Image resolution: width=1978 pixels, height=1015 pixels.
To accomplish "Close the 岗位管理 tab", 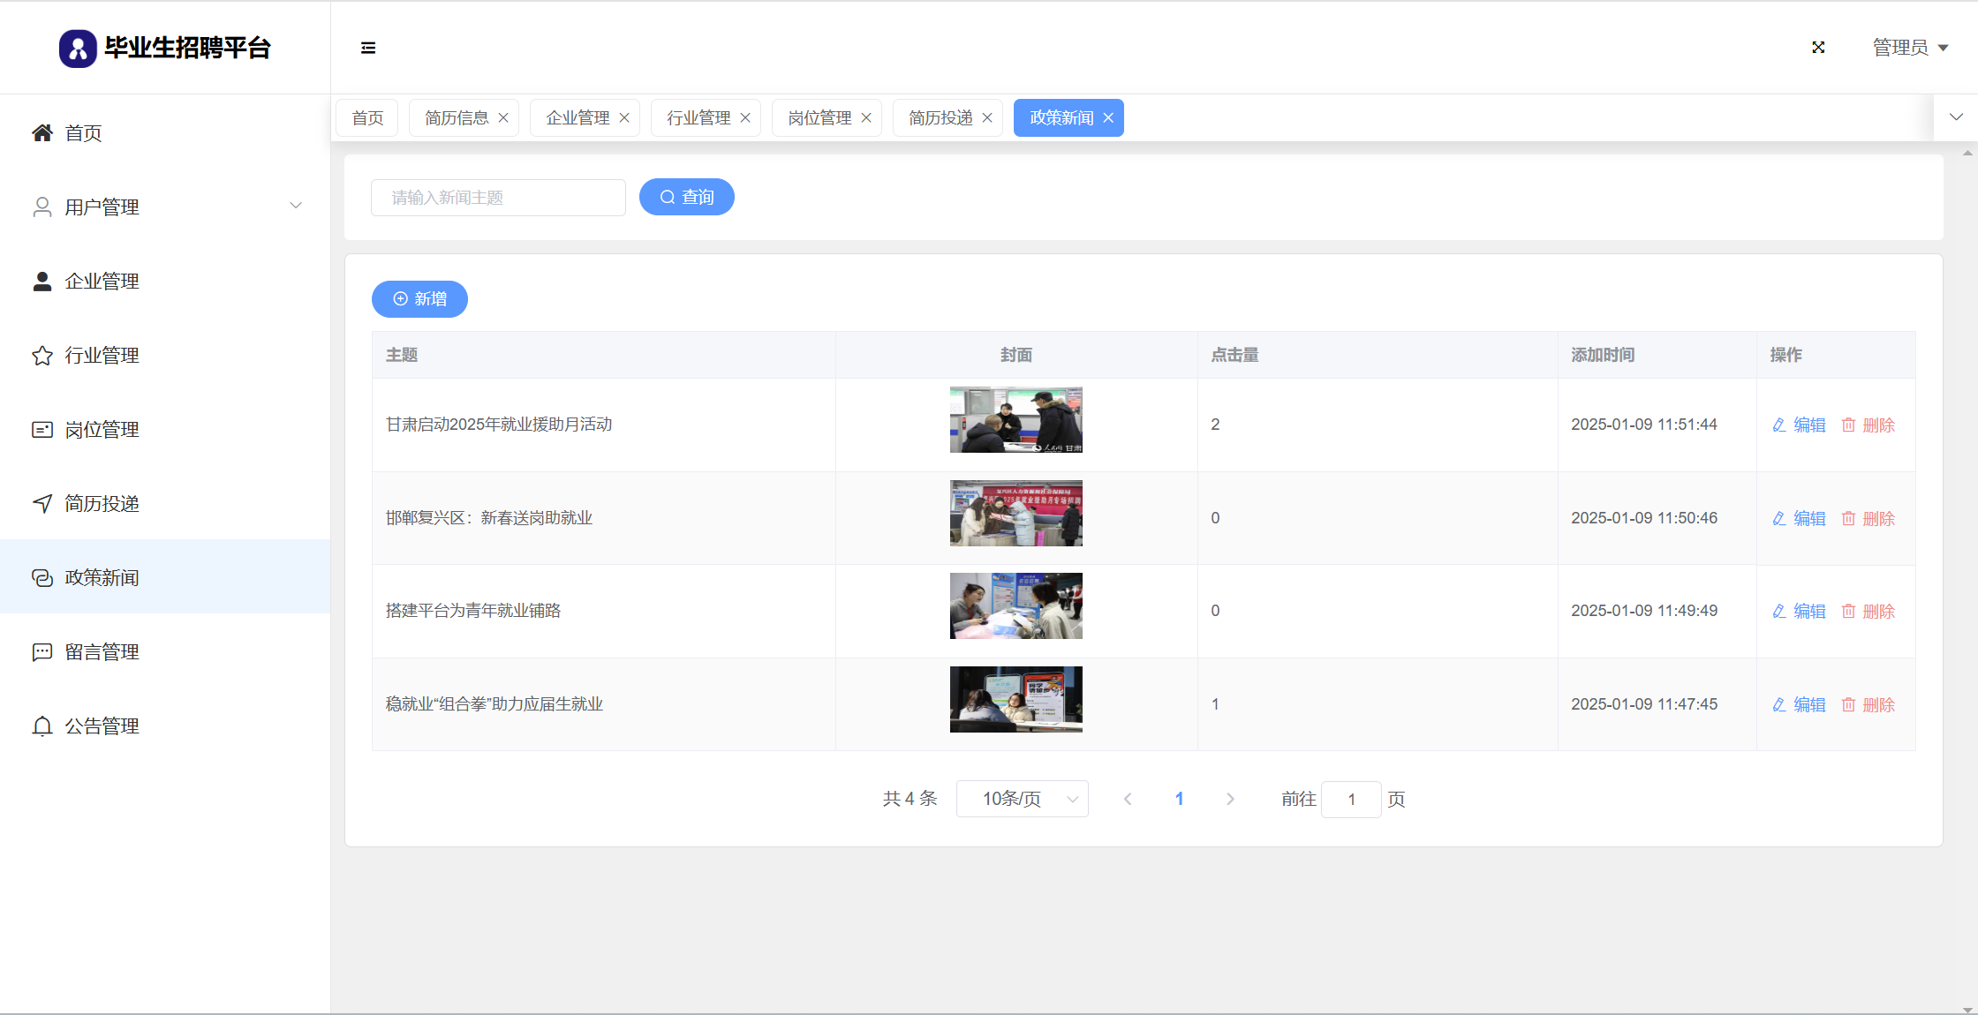I will pyautogui.click(x=866, y=118).
